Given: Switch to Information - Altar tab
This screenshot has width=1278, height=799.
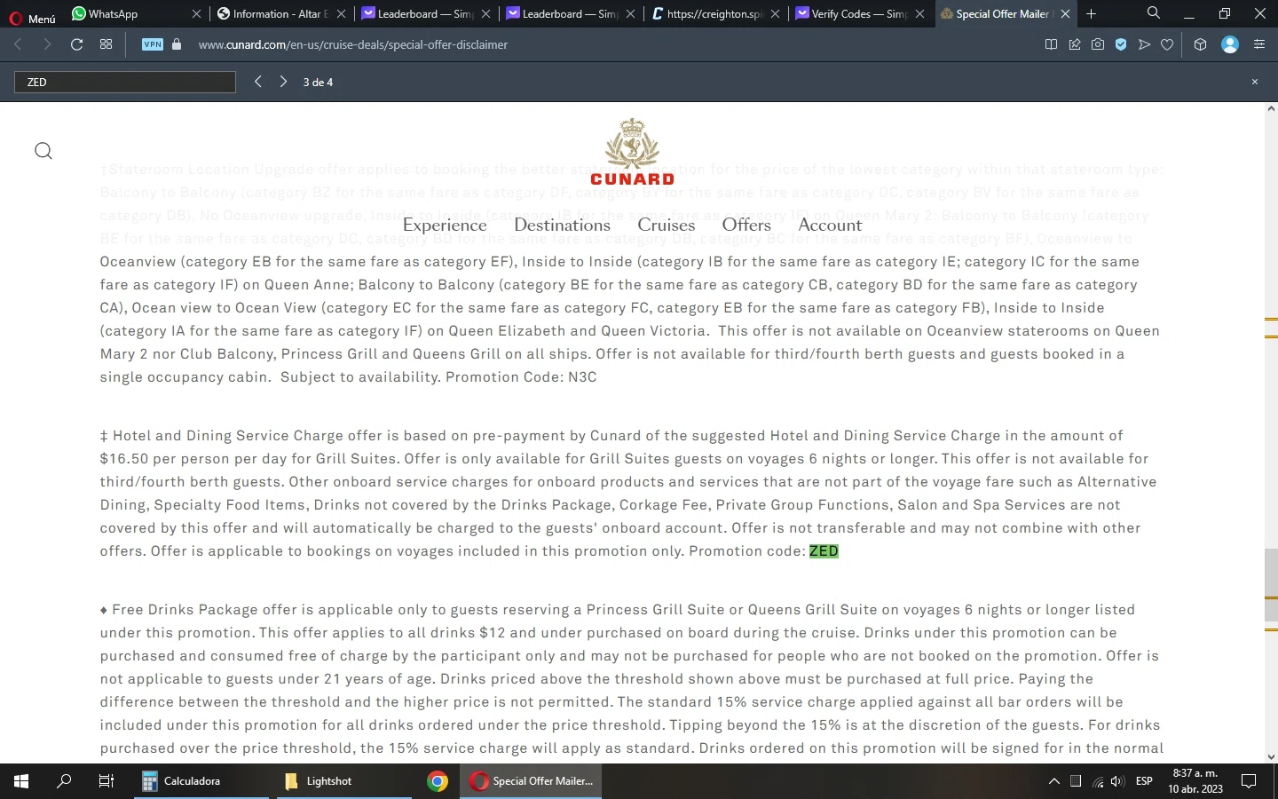Looking at the screenshot, I should pos(280,14).
